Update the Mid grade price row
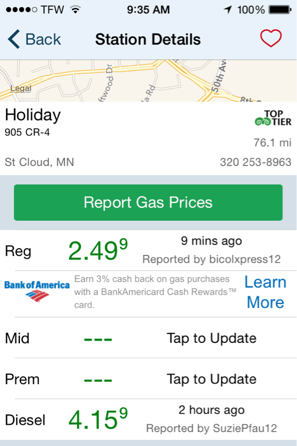This screenshot has width=297, height=446. point(148,338)
